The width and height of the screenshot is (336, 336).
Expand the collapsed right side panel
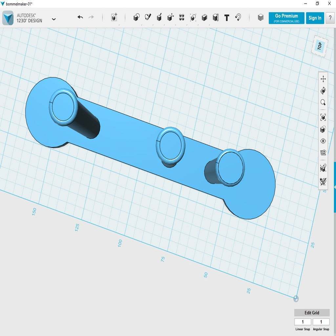[335, 187]
